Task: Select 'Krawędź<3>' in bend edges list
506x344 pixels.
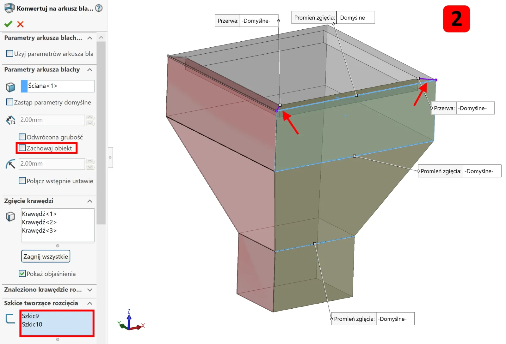Action: point(39,231)
